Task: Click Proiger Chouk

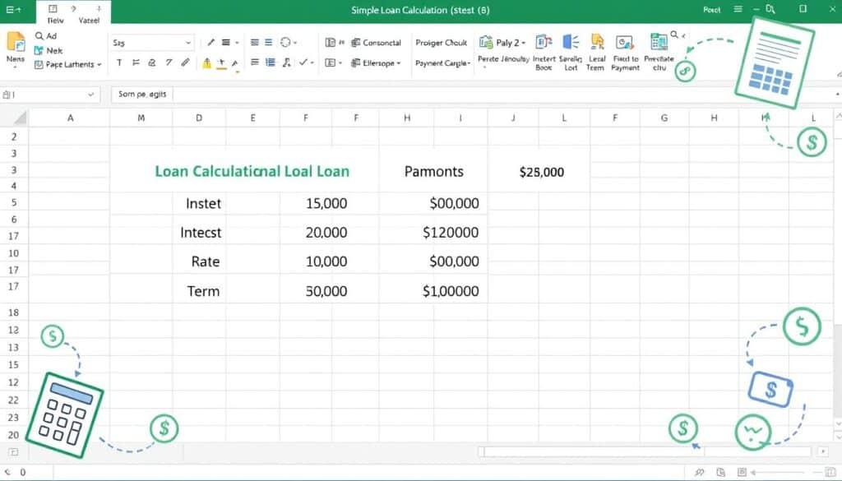Action: click(442, 43)
